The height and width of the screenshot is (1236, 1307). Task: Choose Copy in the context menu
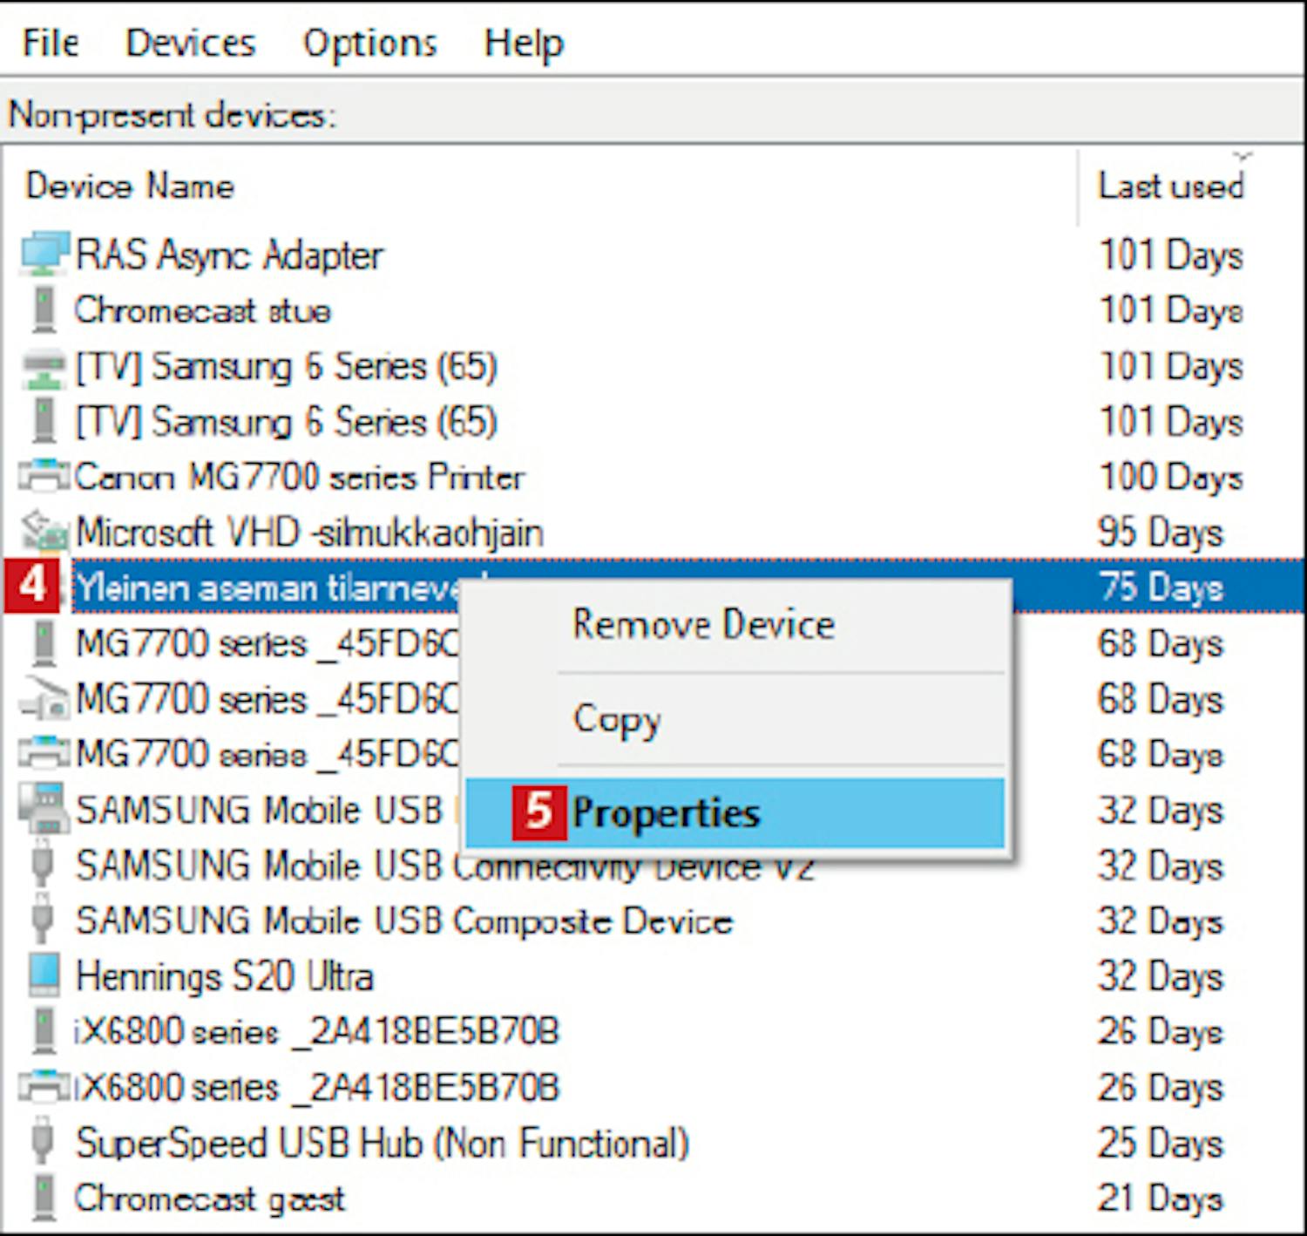click(x=617, y=719)
